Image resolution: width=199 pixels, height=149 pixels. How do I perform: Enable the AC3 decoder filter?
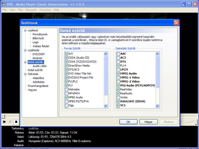(x=118, y=58)
